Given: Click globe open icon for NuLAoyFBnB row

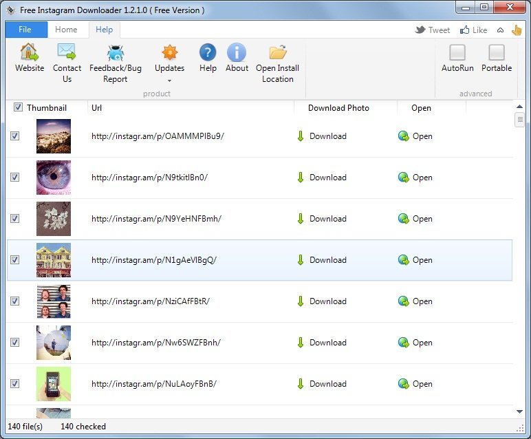Looking at the screenshot, I should pyautogui.click(x=403, y=384).
